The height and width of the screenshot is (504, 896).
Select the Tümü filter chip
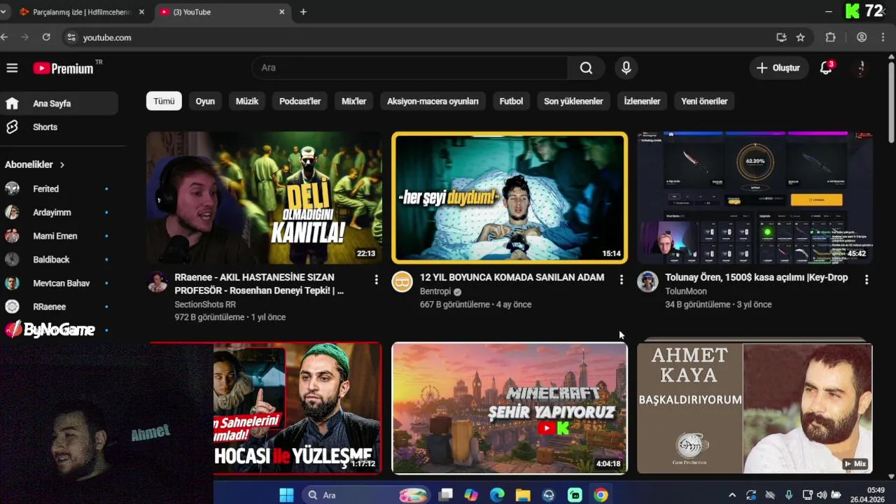(x=164, y=101)
